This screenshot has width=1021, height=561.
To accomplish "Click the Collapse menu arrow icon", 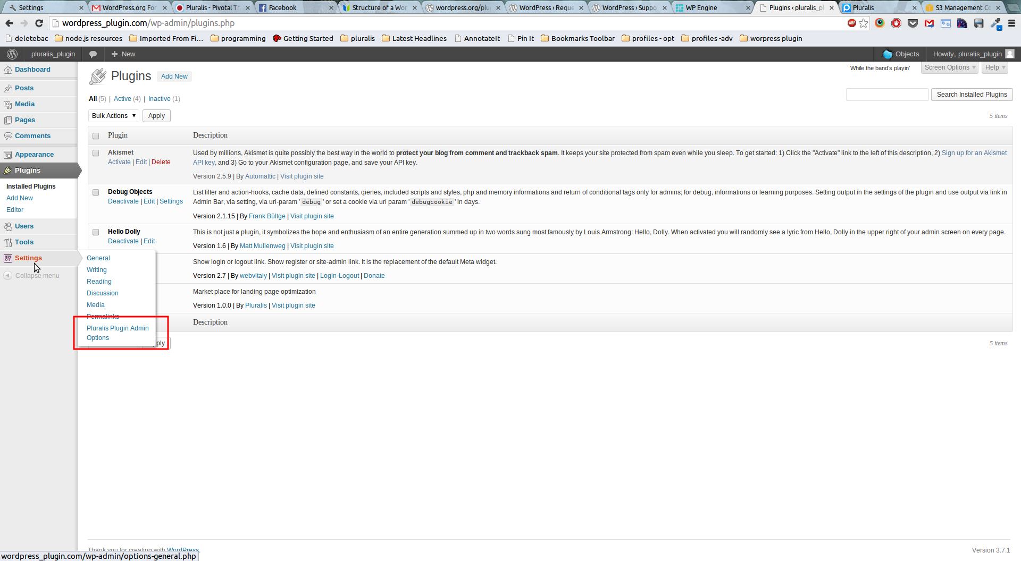I will coord(7,275).
